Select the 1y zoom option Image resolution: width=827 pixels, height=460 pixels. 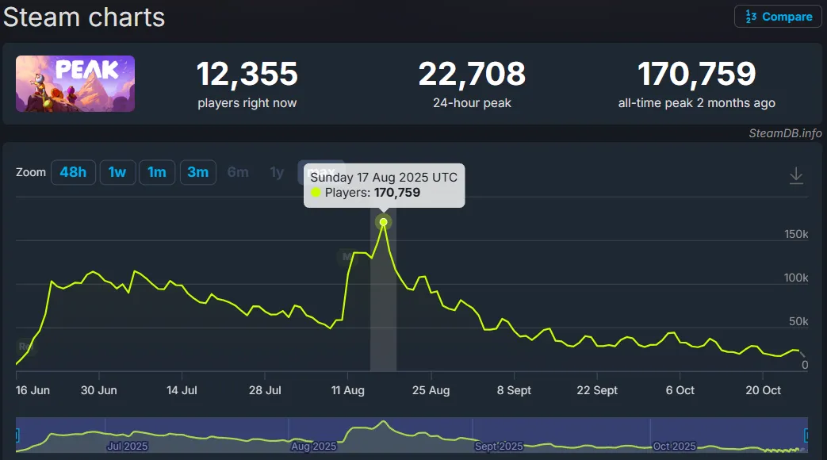pos(277,172)
